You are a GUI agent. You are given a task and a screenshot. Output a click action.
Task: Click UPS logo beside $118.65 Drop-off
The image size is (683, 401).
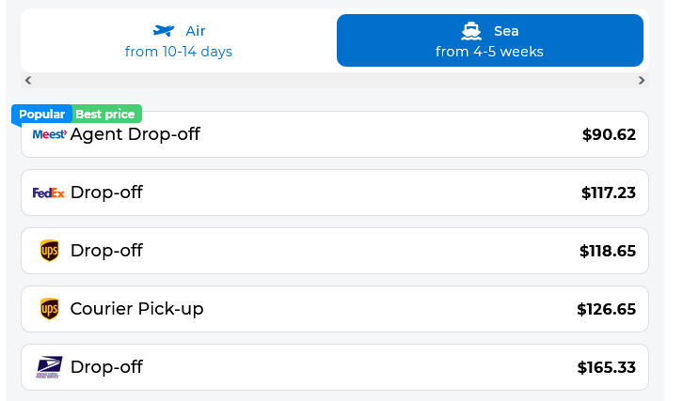click(x=50, y=251)
